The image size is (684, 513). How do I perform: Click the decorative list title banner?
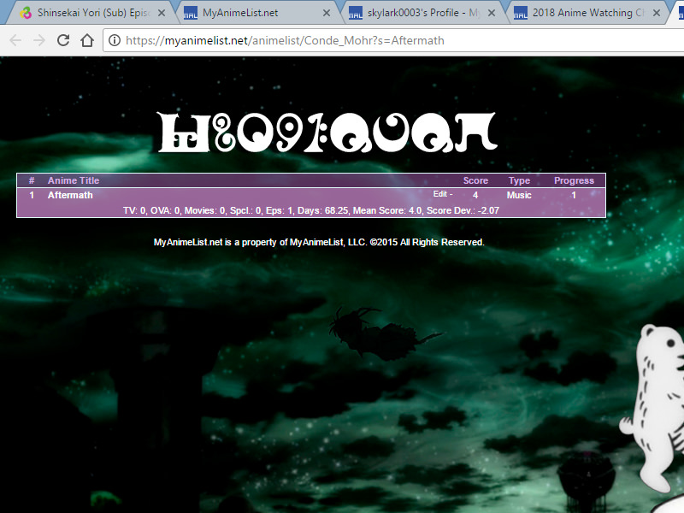(x=329, y=133)
